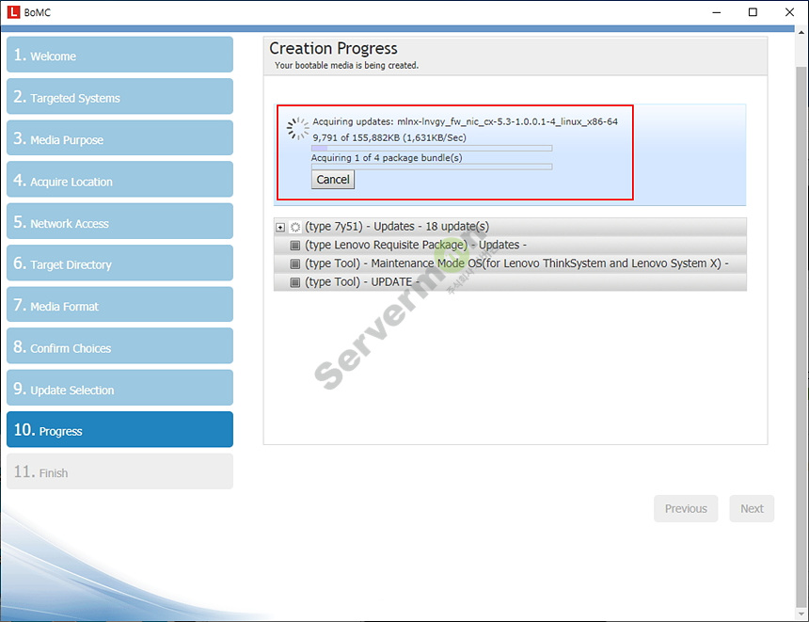Cancel the update acquisition
The image size is (809, 622).
click(333, 180)
